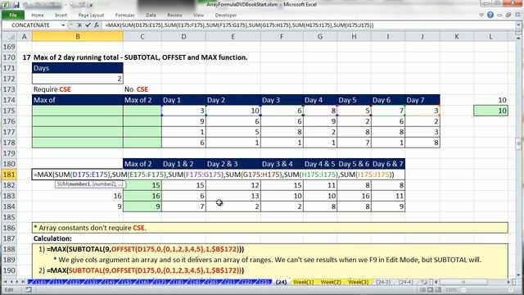Select row 181 header

click(9, 175)
